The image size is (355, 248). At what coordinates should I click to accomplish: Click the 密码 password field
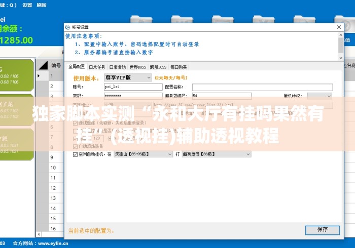point(133,96)
